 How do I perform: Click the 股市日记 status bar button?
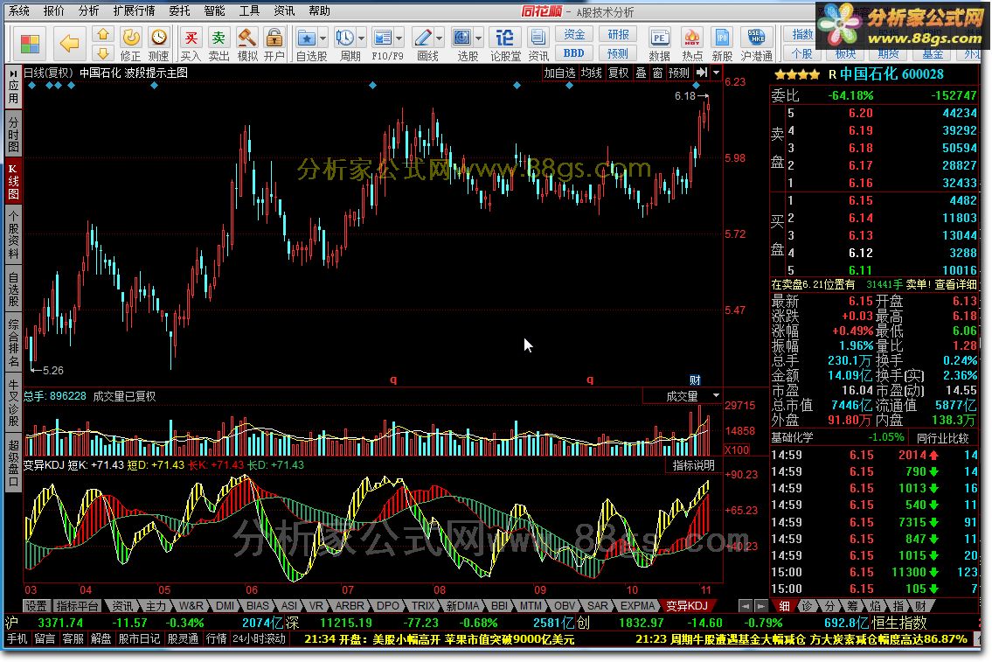(139, 638)
